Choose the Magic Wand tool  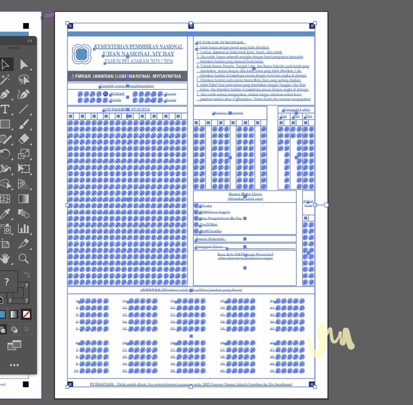coord(5,79)
